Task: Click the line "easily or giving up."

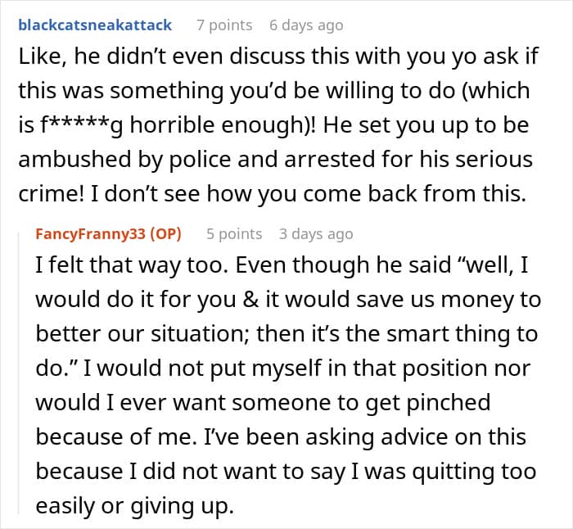Action: tap(134, 506)
